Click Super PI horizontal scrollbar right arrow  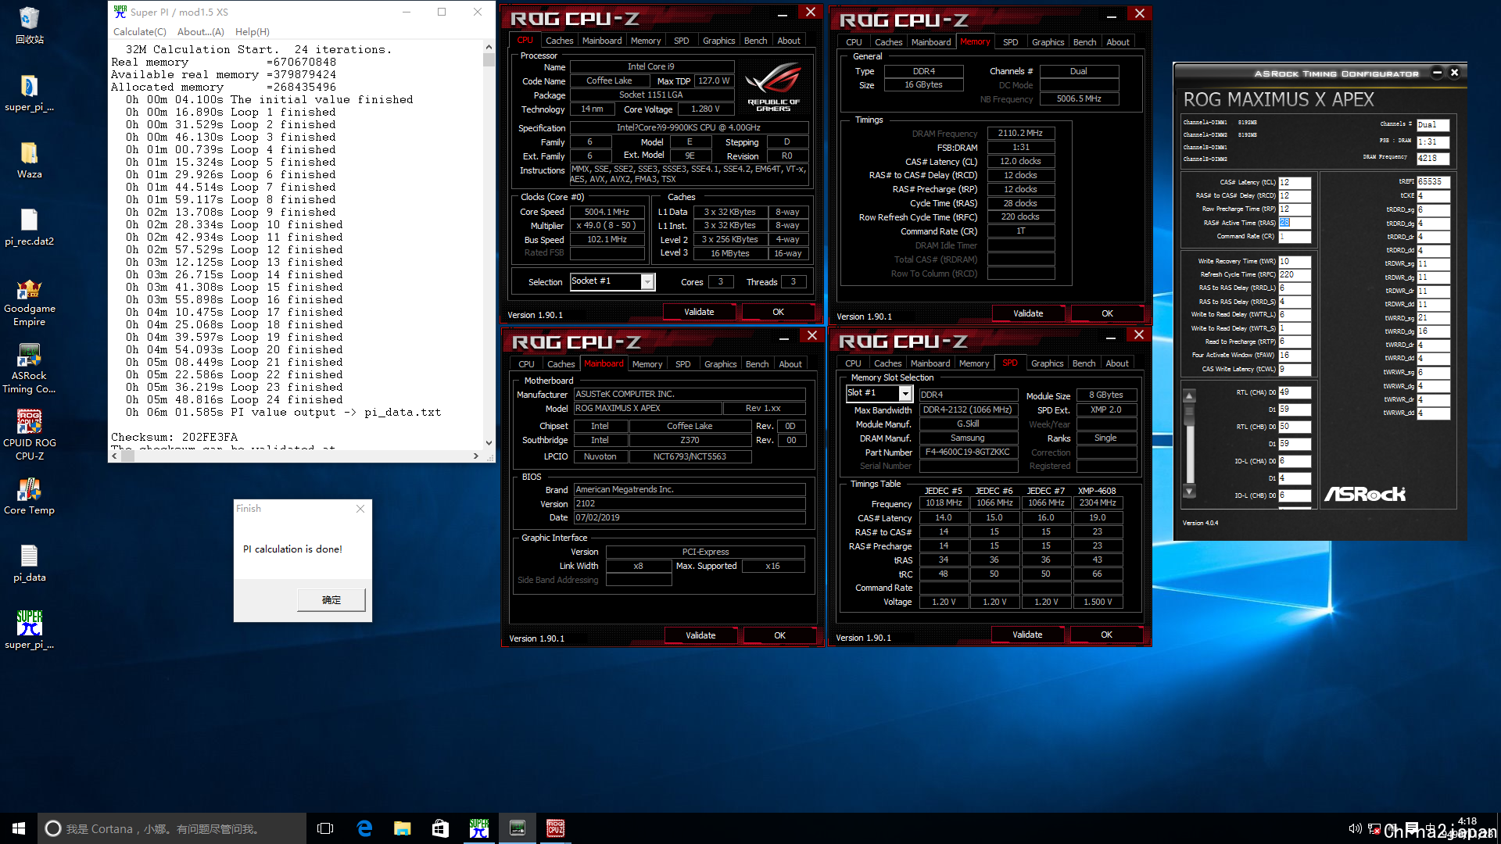(476, 456)
